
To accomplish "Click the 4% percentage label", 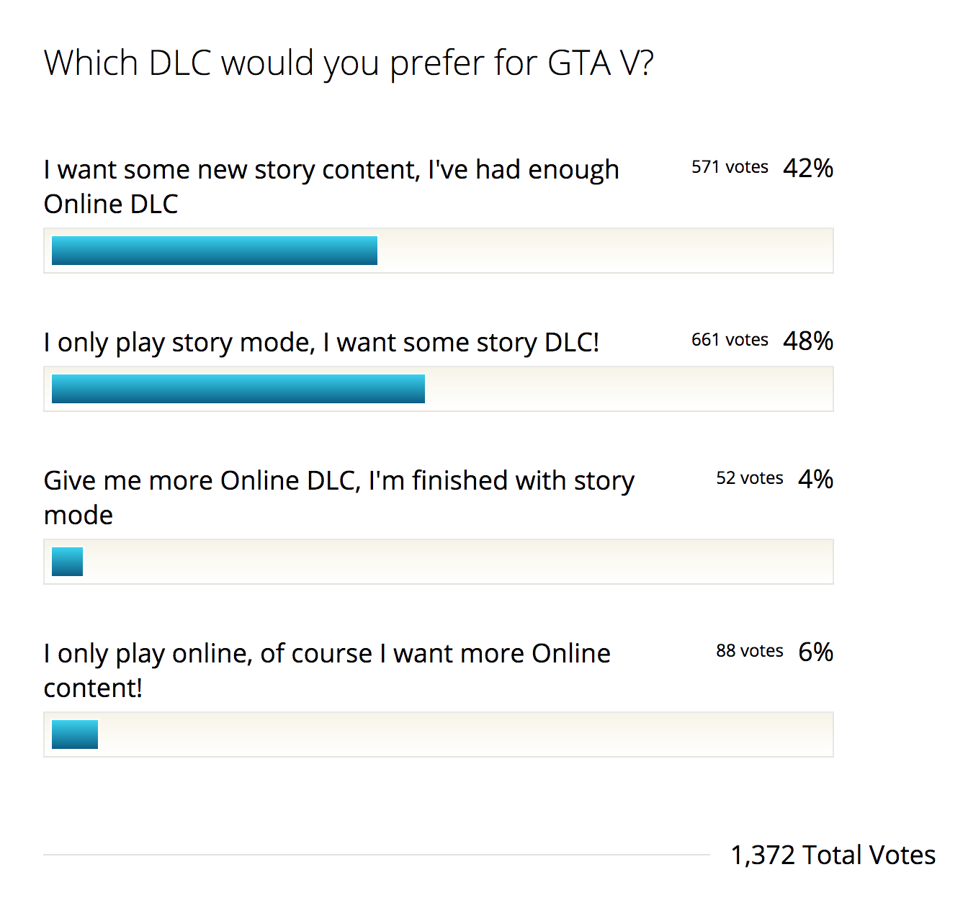I will [815, 479].
